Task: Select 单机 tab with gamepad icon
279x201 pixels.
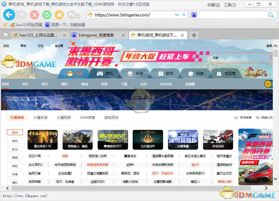Action: 105,73
